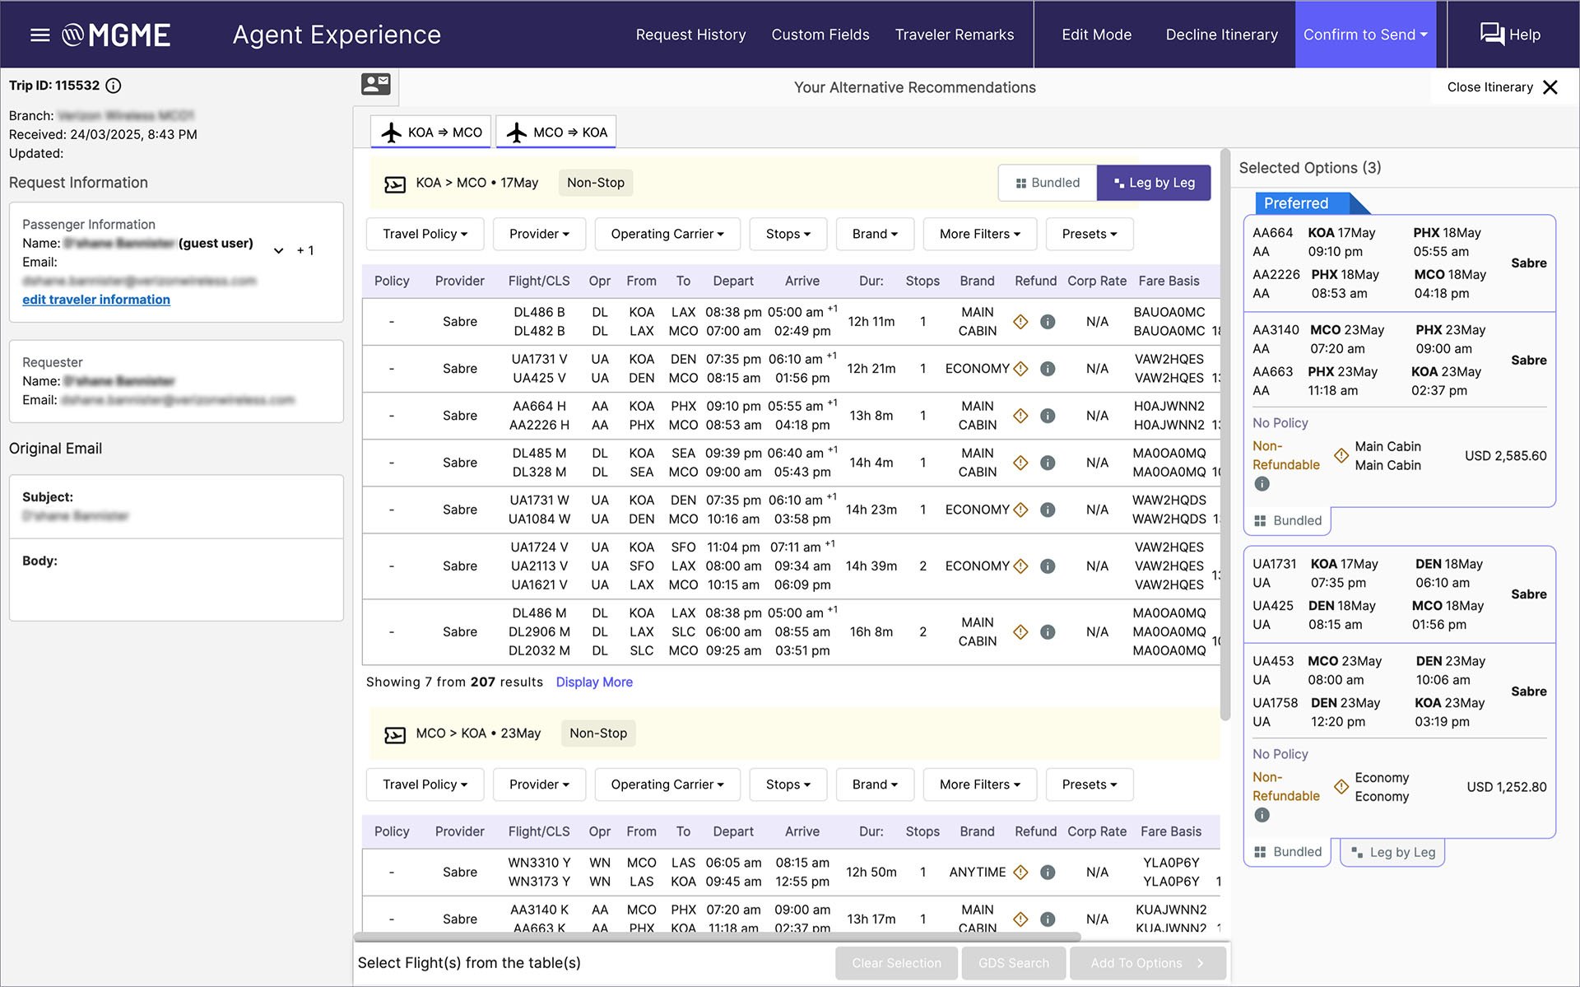Click info icon under USD 2,585.60 option
1580x987 pixels.
[x=1262, y=484]
